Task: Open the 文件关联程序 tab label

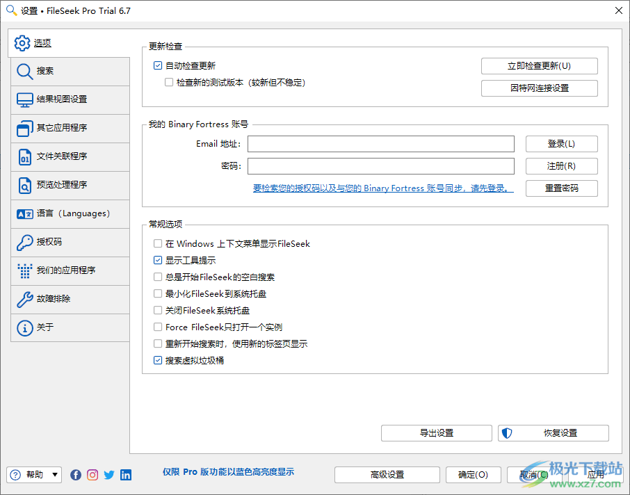Action: click(62, 156)
